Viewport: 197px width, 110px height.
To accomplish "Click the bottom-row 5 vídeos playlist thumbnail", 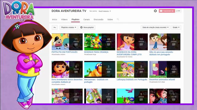I will click(132, 96).
